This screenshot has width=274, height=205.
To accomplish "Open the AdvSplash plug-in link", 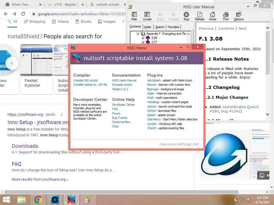I will coord(154,80).
